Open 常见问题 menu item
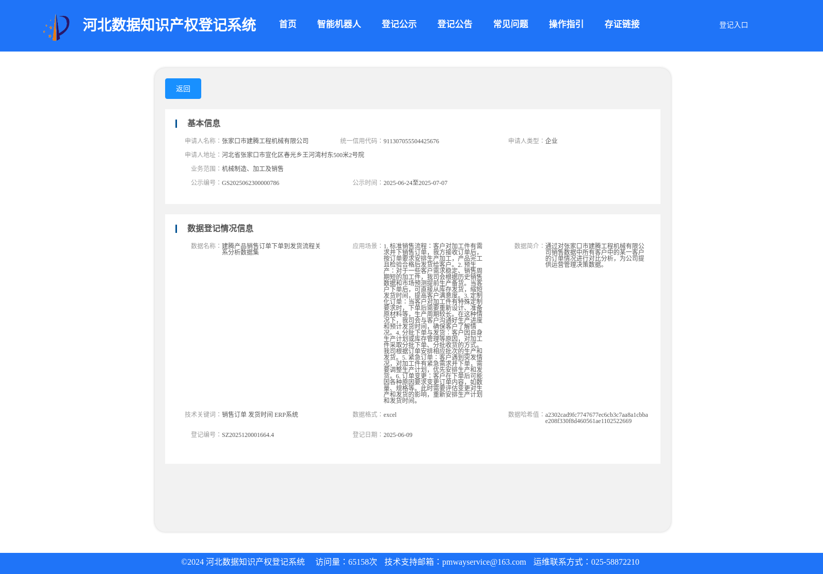 (510, 24)
